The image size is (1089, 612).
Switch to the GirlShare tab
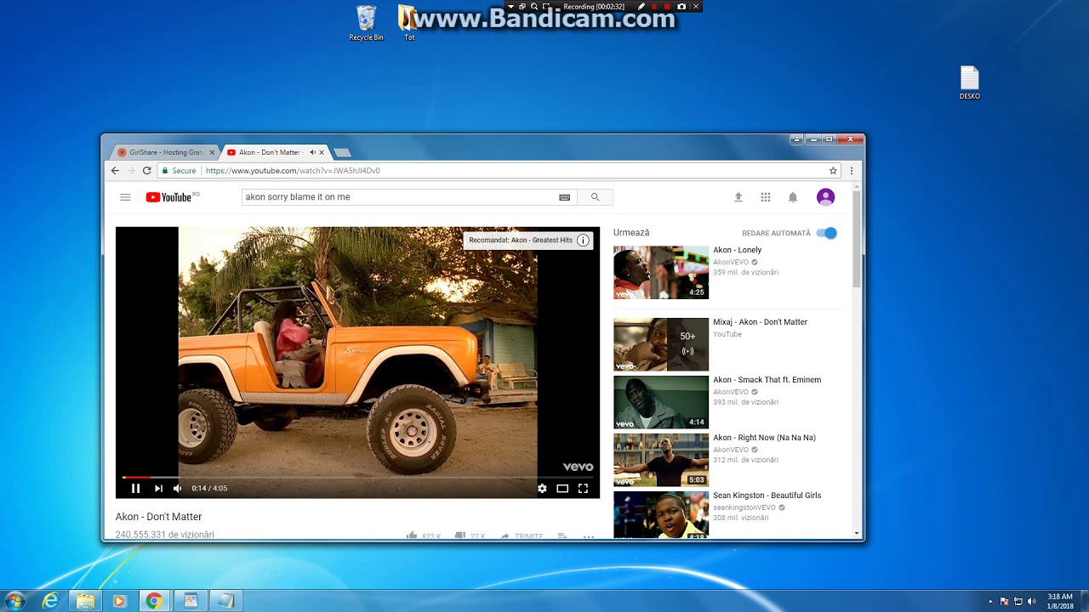pos(165,152)
